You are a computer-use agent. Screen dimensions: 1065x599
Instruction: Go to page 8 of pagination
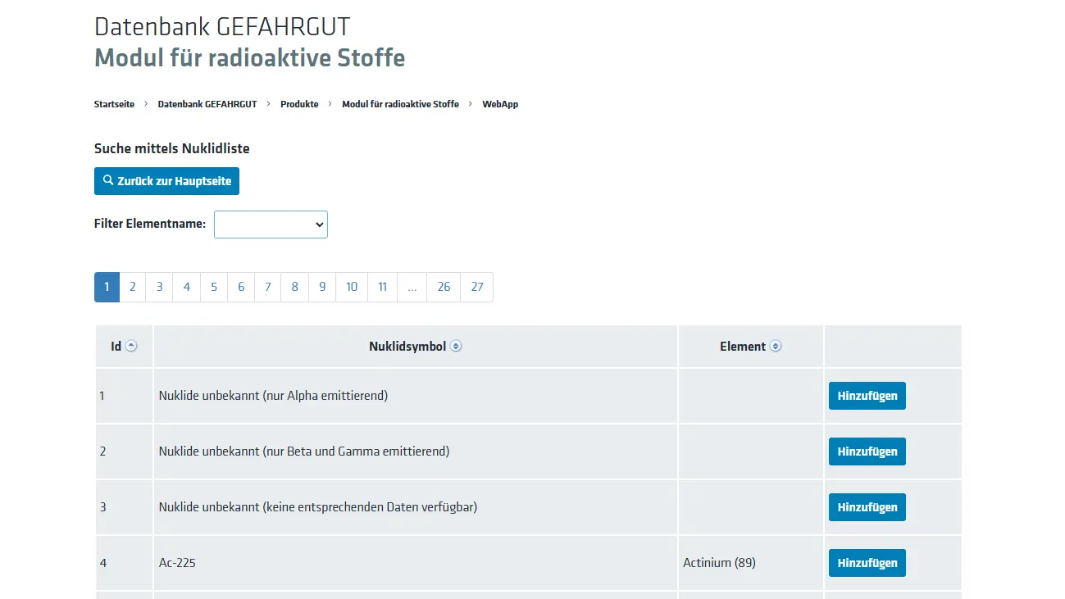coord(294,287)
